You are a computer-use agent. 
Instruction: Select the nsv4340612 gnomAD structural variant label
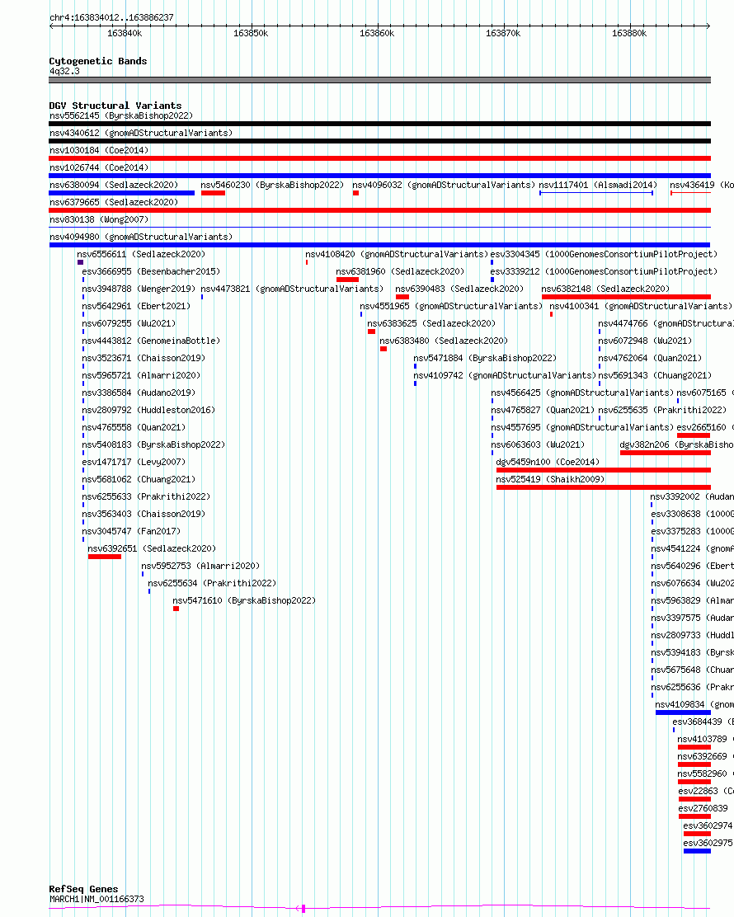pos(141,134)
